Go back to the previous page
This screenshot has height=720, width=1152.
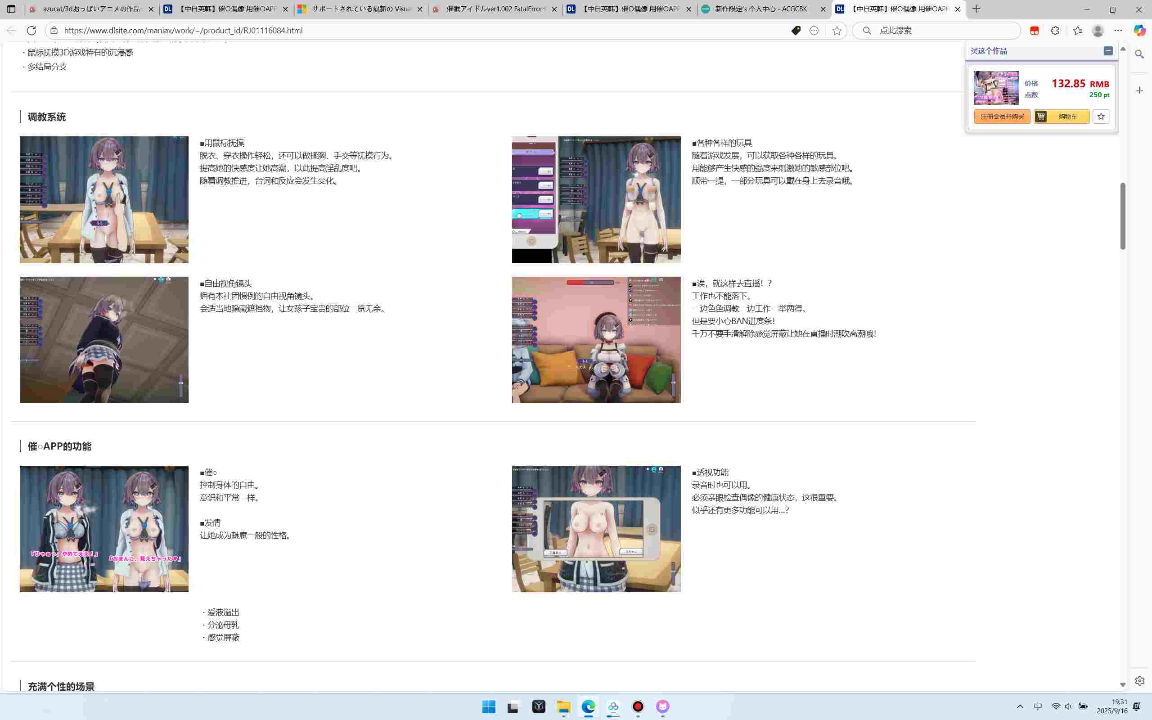[11, 31]
